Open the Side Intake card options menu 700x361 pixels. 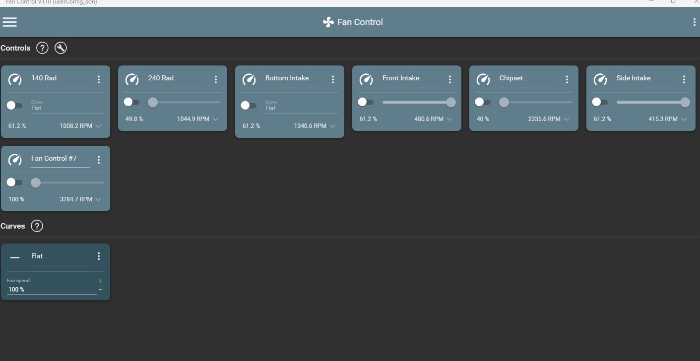click(684, 79)
